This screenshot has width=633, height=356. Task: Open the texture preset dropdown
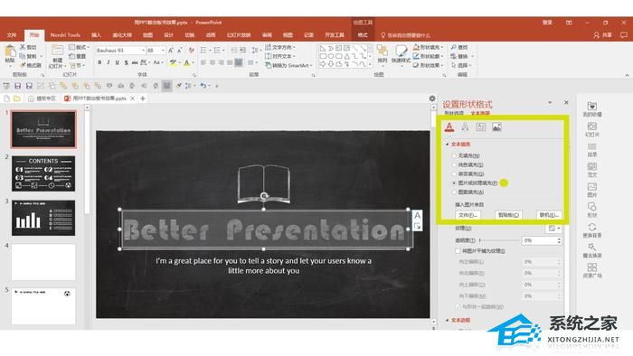click(x=553, y=229)
